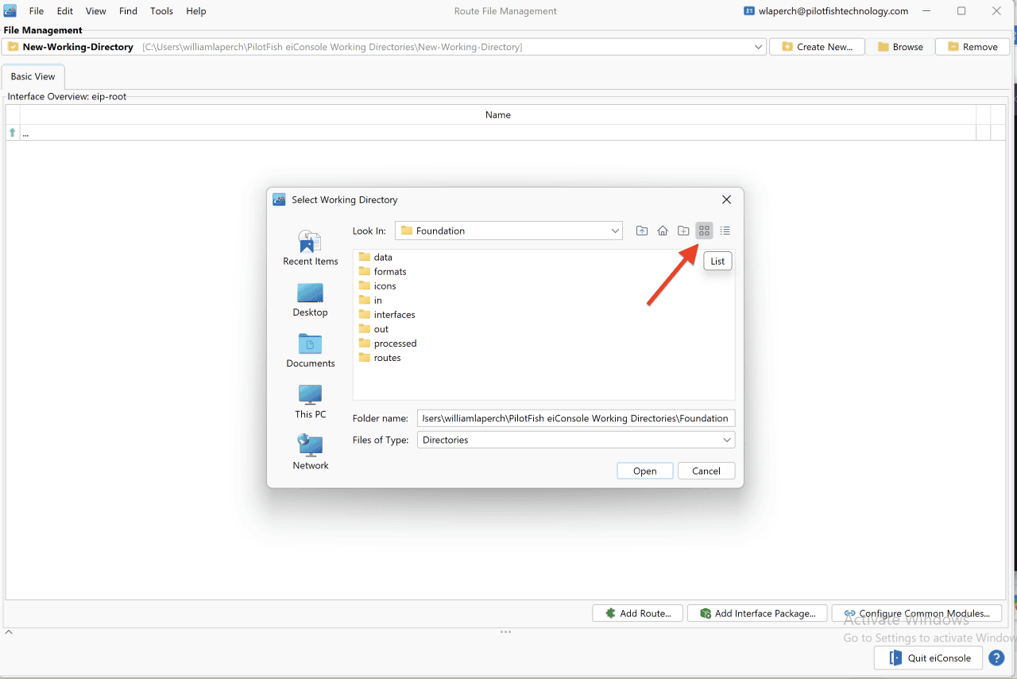This screenshot has width=1017, height=679.
Task: Open the Help menu
Action: click(195, 11)
